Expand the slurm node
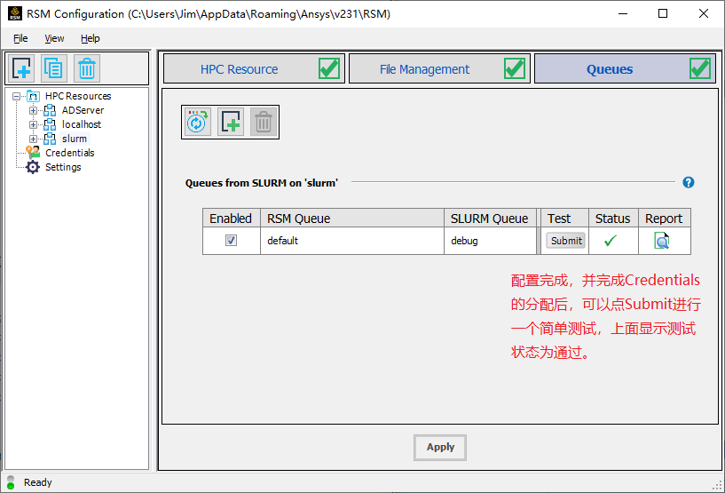The height and width of the screenshot is (493, 725). pyautogui.click(x=33, y=139)
